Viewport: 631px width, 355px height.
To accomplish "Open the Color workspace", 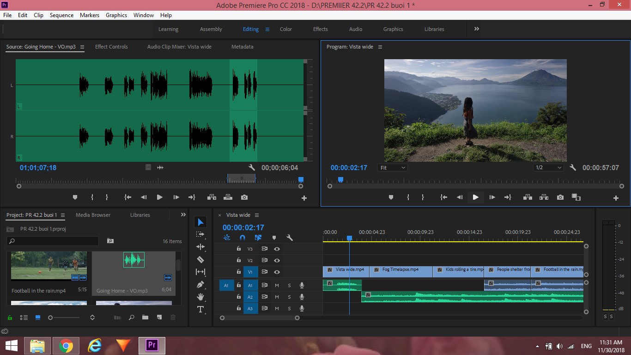I will coord(286,29).
